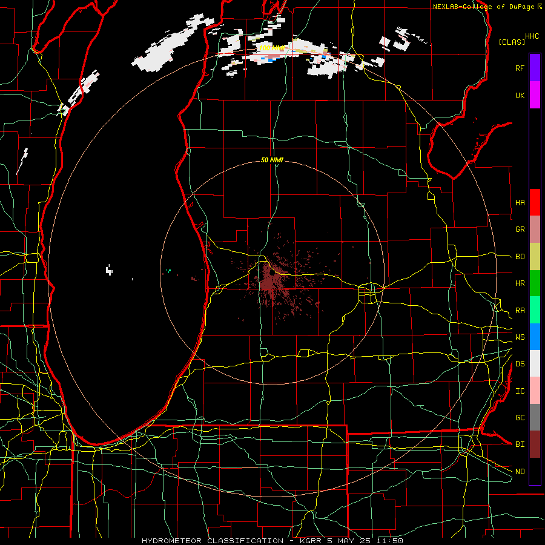Click the black radar site dot at center
The height and width of the screenshot is (545, 545).
click(x=271, y=274)
